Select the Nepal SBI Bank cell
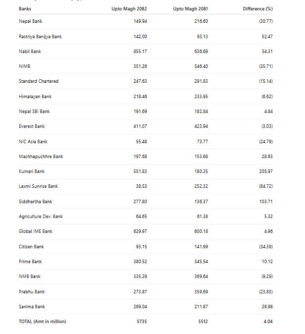This screenshot has height=334, width=305. (34, 111)
